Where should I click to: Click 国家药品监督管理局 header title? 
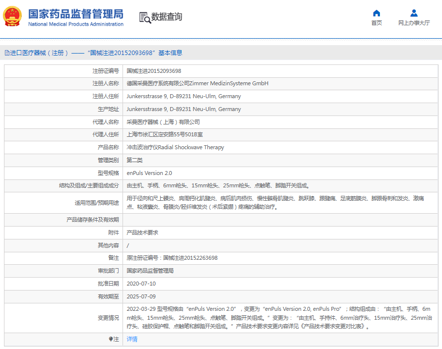76,14
